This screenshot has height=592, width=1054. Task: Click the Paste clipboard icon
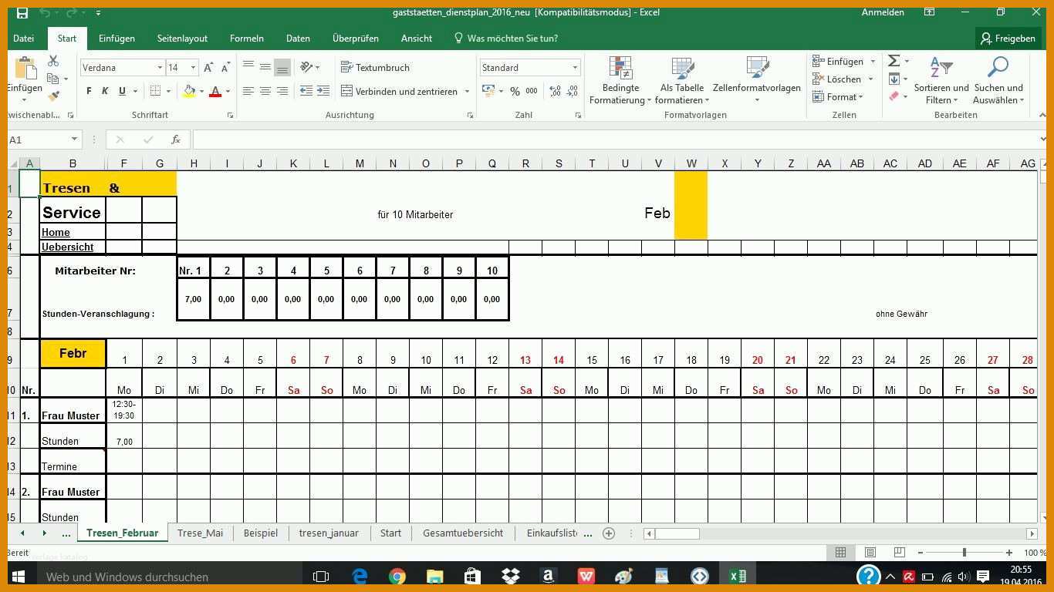pyautogui.click(x=25, y=69)
